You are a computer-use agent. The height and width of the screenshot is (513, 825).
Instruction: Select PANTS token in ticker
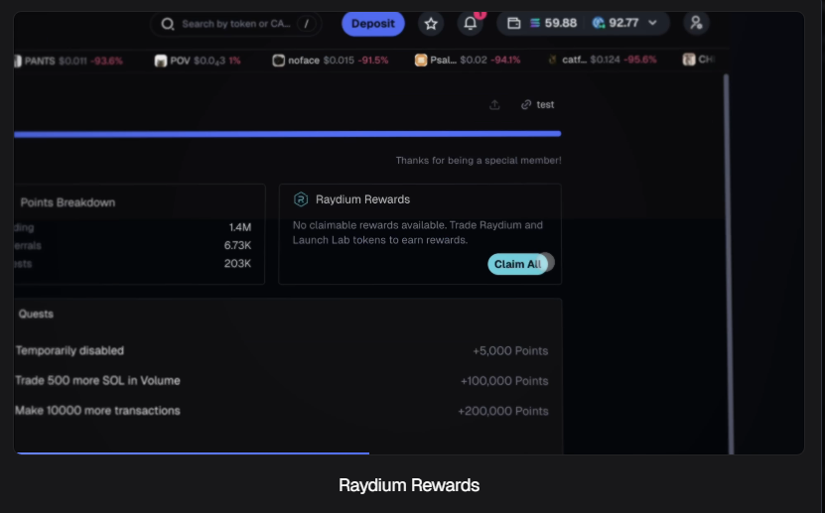tap(69, 61)
